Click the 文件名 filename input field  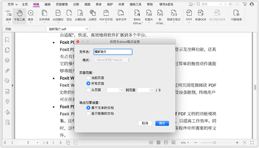coord(113,52)
